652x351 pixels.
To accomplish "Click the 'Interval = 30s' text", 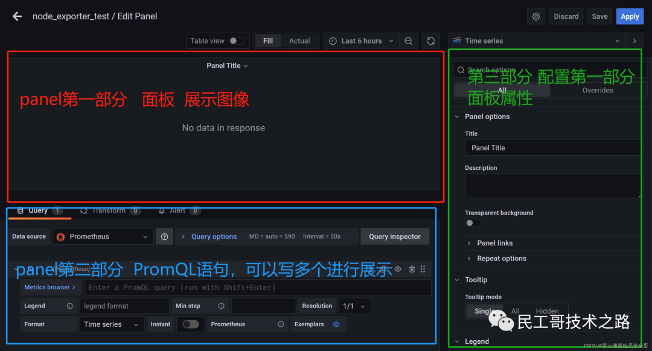I will pos(321,237).
